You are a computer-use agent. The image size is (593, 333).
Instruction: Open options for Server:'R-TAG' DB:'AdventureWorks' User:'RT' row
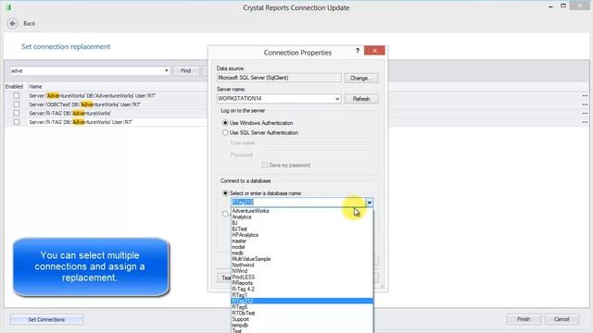pyautogui.click(x=585, y=122)
